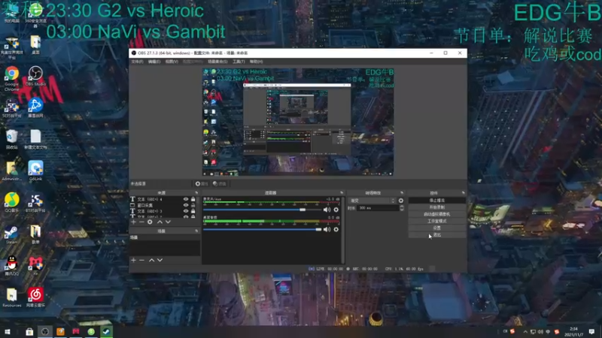
Task: Select 场景 item in Scenes list
Action: click(165, 237)
